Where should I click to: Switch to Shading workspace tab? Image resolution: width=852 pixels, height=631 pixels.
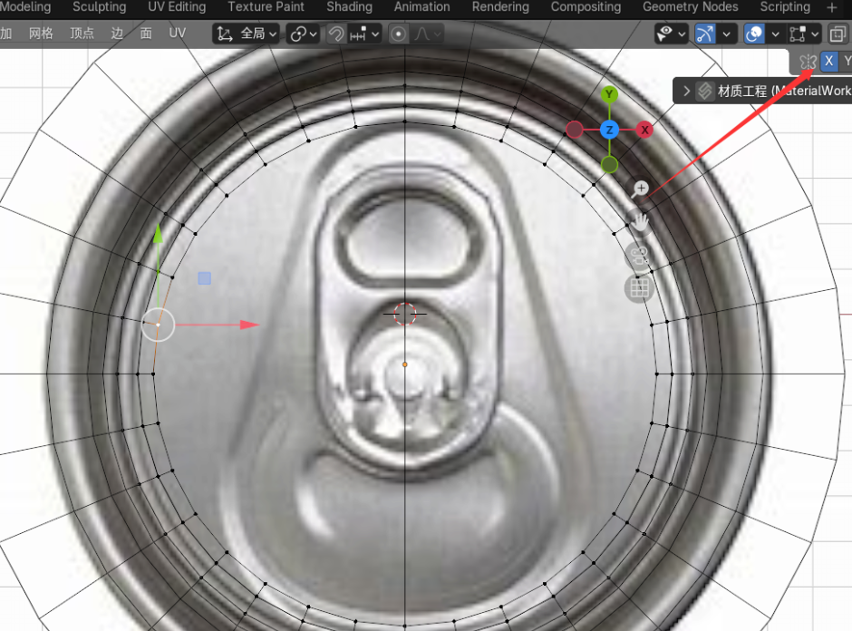click(x=349, y=7)
